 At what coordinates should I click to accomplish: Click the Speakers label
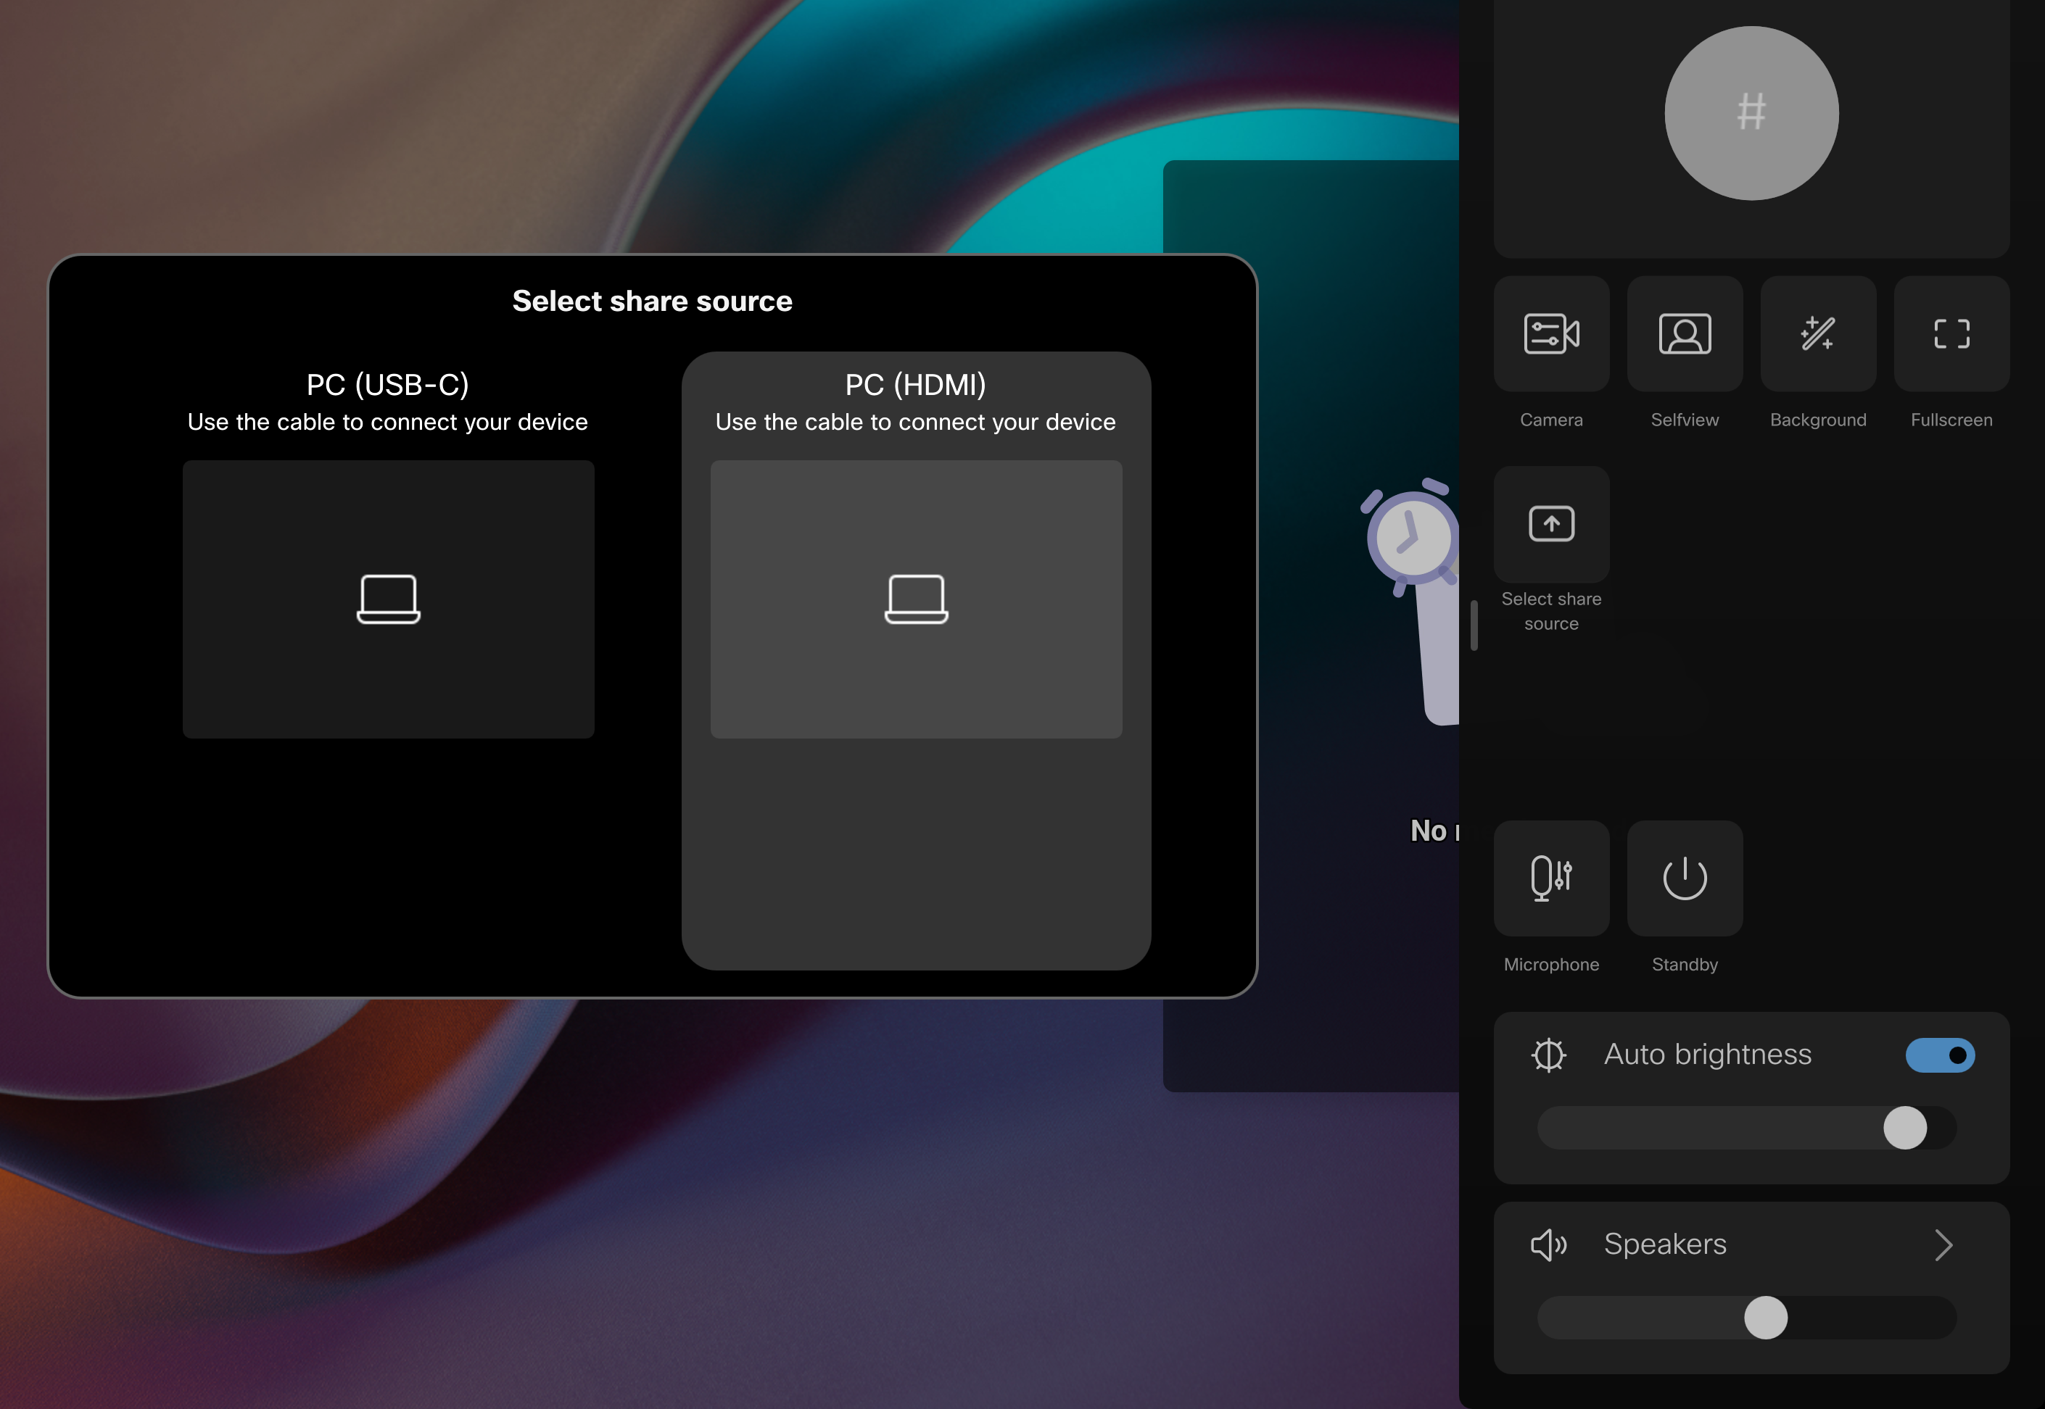pos(1665,1244)
